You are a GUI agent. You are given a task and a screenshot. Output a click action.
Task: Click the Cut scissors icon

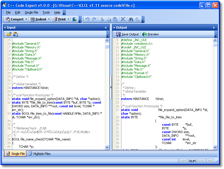pyautogui.click(x=102, y=19)
